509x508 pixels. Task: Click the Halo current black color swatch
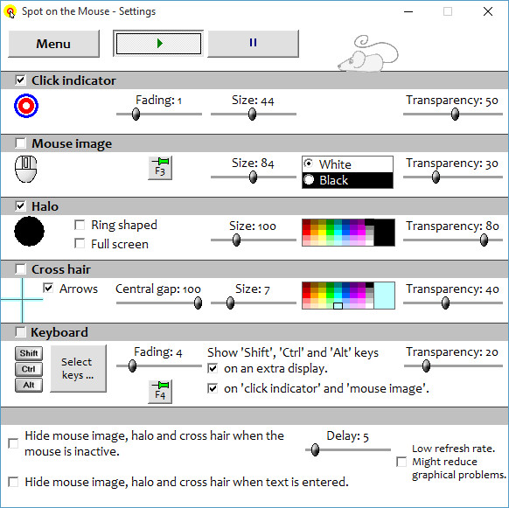pos(384,233)
